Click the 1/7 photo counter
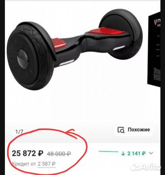This screenshot has height=175, width=165. tap(19, 132)
